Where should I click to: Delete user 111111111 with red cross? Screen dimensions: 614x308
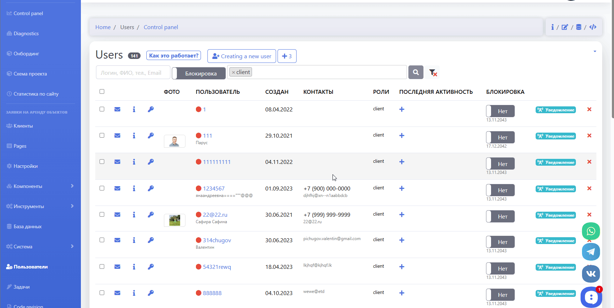coord(589,162)
